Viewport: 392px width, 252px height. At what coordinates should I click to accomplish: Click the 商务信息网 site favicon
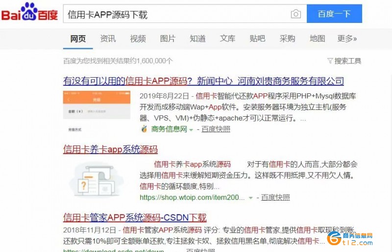click(144, 129)
